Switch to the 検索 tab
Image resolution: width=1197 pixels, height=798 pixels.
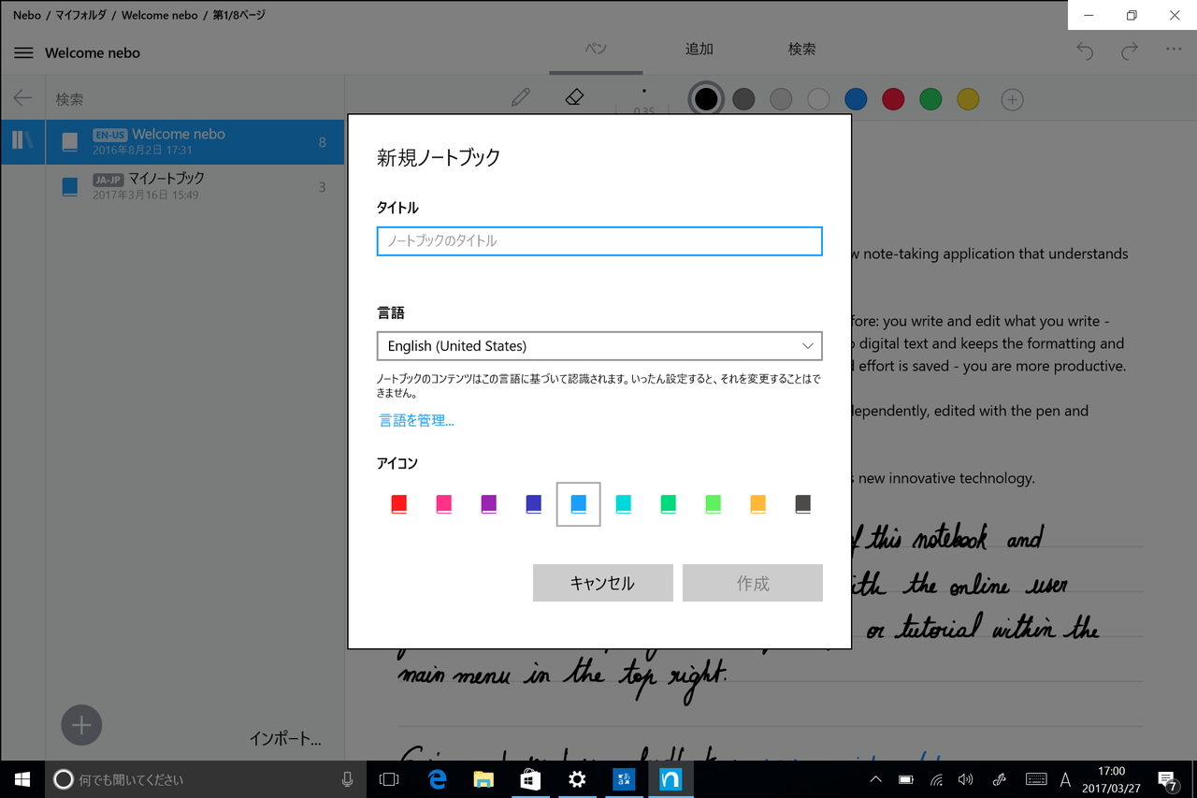click(x=801, y=49)
